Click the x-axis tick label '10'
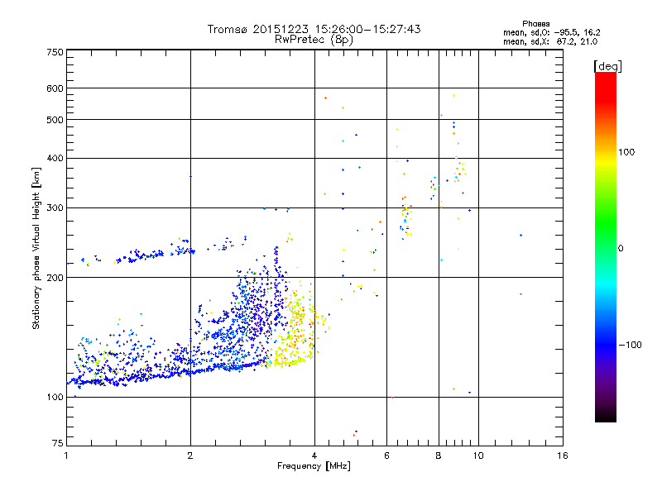This screenshot has height=496, width=662. 478,455
